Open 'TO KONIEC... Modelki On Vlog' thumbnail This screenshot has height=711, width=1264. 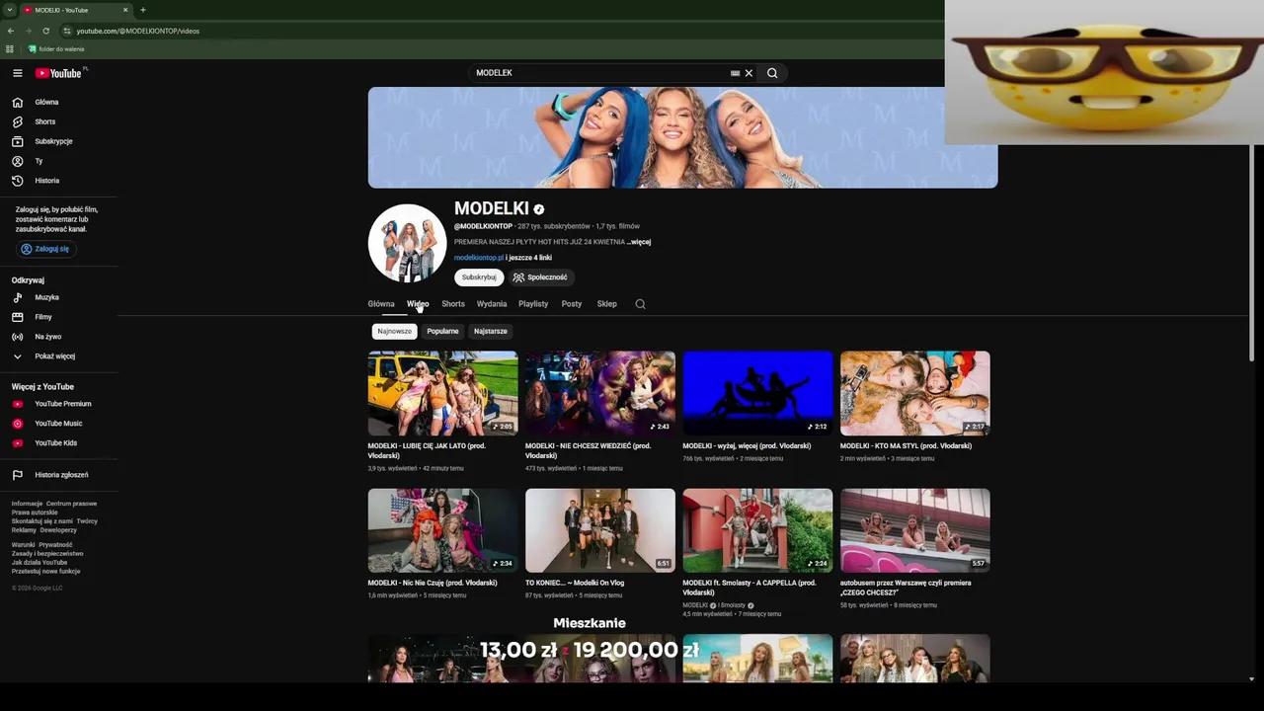click(600, 530)
